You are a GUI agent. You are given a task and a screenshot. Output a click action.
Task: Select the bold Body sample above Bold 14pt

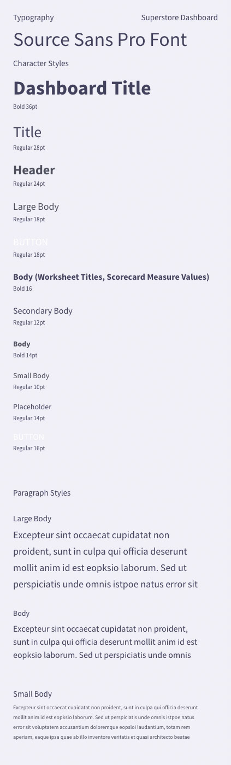(22, 344)
